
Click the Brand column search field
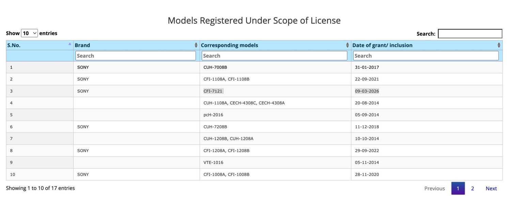[x=136, y=56]
